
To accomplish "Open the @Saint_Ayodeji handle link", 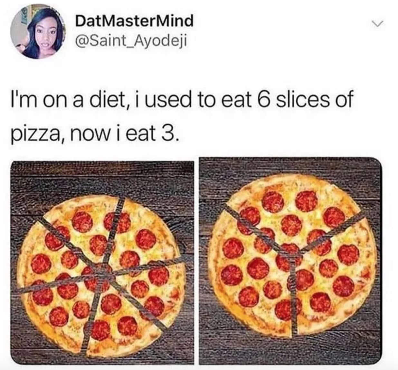I will 131,41.
